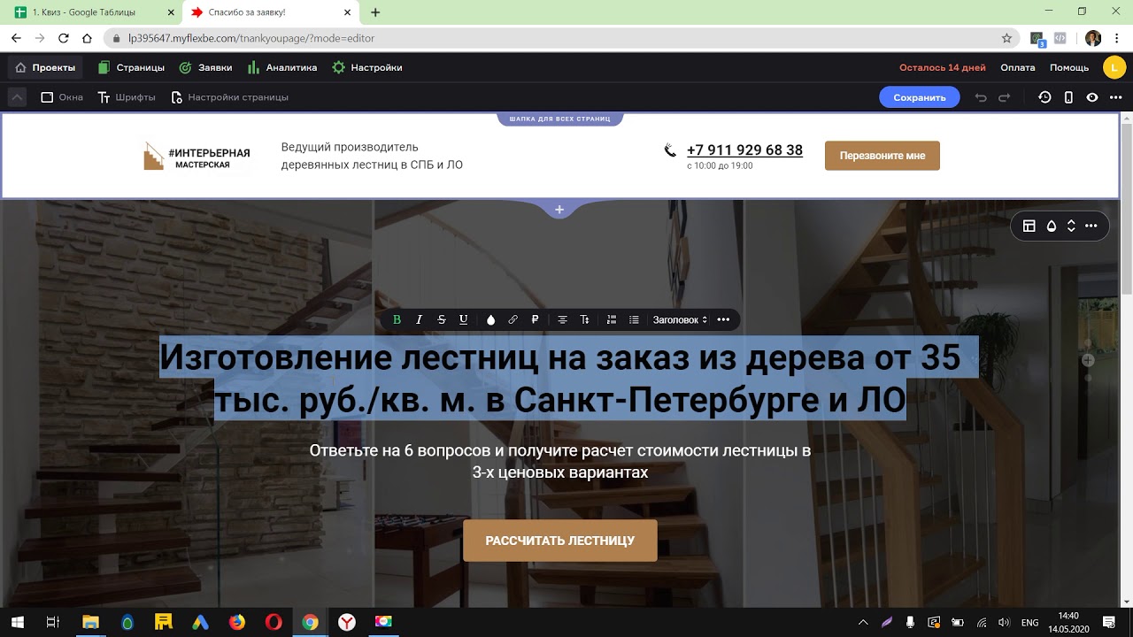Toggle italic formatting on the heading
This screenshot has width=1133, height=637.
(419, 319)
